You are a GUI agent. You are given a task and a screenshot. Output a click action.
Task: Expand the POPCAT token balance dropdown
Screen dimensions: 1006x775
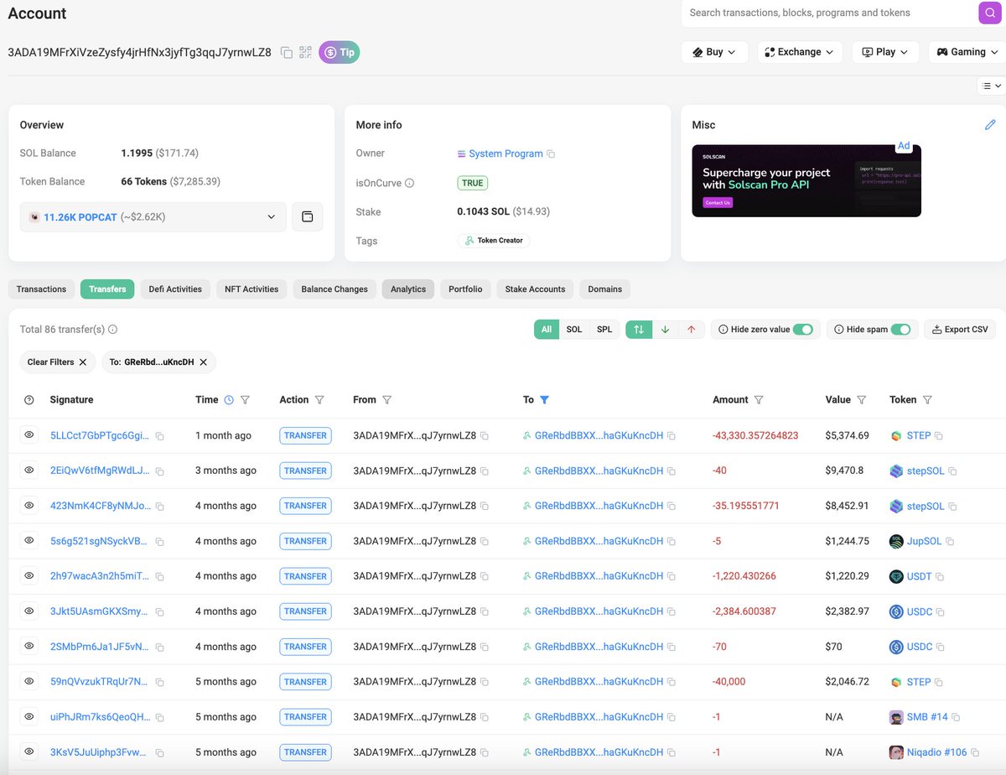click(153, 216)
